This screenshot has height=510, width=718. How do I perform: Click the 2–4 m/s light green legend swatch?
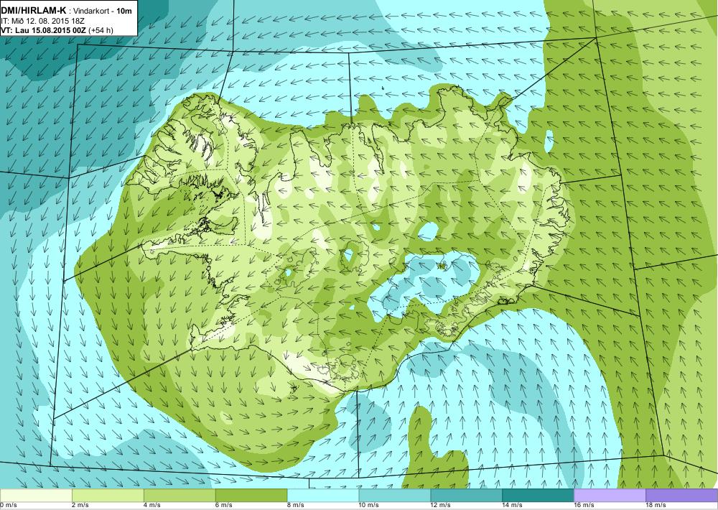tap(108, 496)
